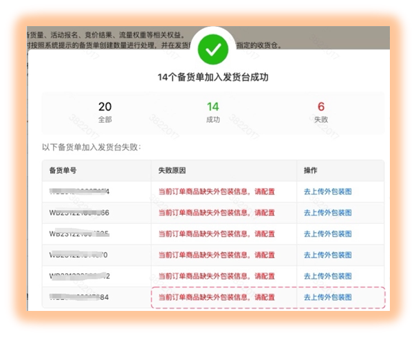
Task: Select the order number ending in 84
Action: pos(79,298)
